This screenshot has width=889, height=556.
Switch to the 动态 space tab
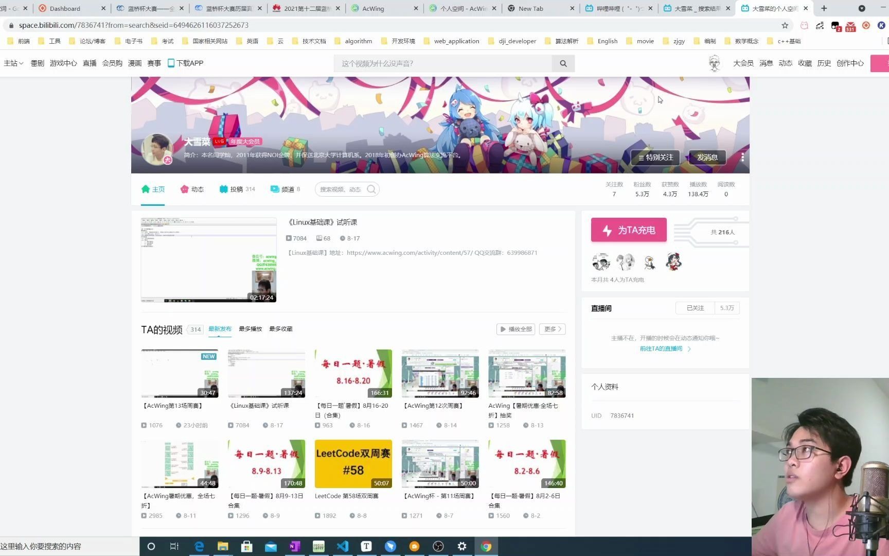tap(192, 189)
